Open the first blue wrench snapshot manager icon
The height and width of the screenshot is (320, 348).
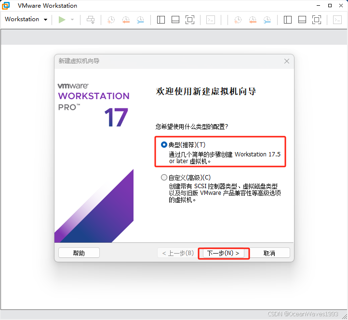click(x=140, y=20)
